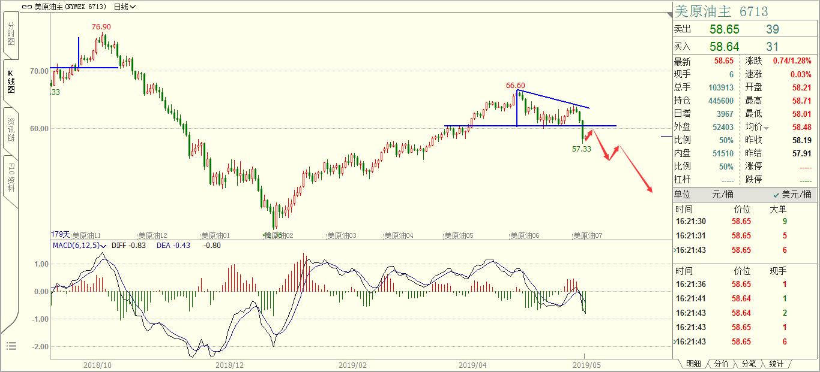Click the 66.60 peak label on chart
The height and width of the screenshot is (372, 820).
pos(515,86)
